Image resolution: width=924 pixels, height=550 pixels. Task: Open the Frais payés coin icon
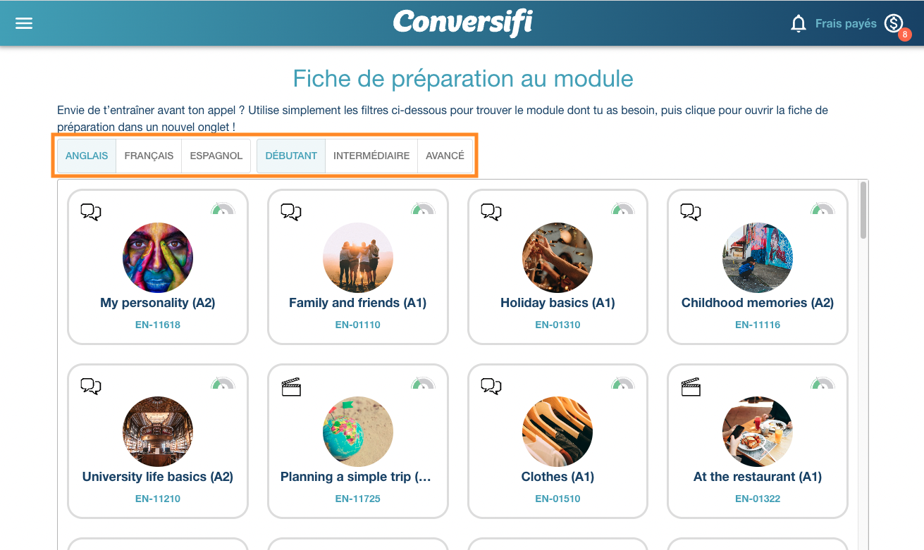894,23
